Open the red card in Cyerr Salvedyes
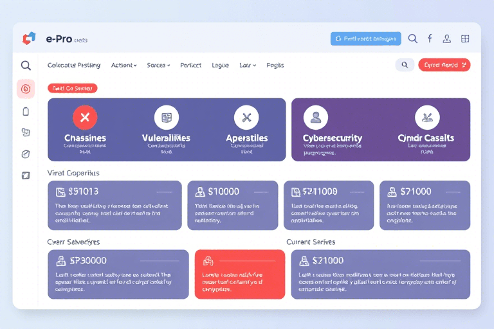 click(x=239, y=274)
